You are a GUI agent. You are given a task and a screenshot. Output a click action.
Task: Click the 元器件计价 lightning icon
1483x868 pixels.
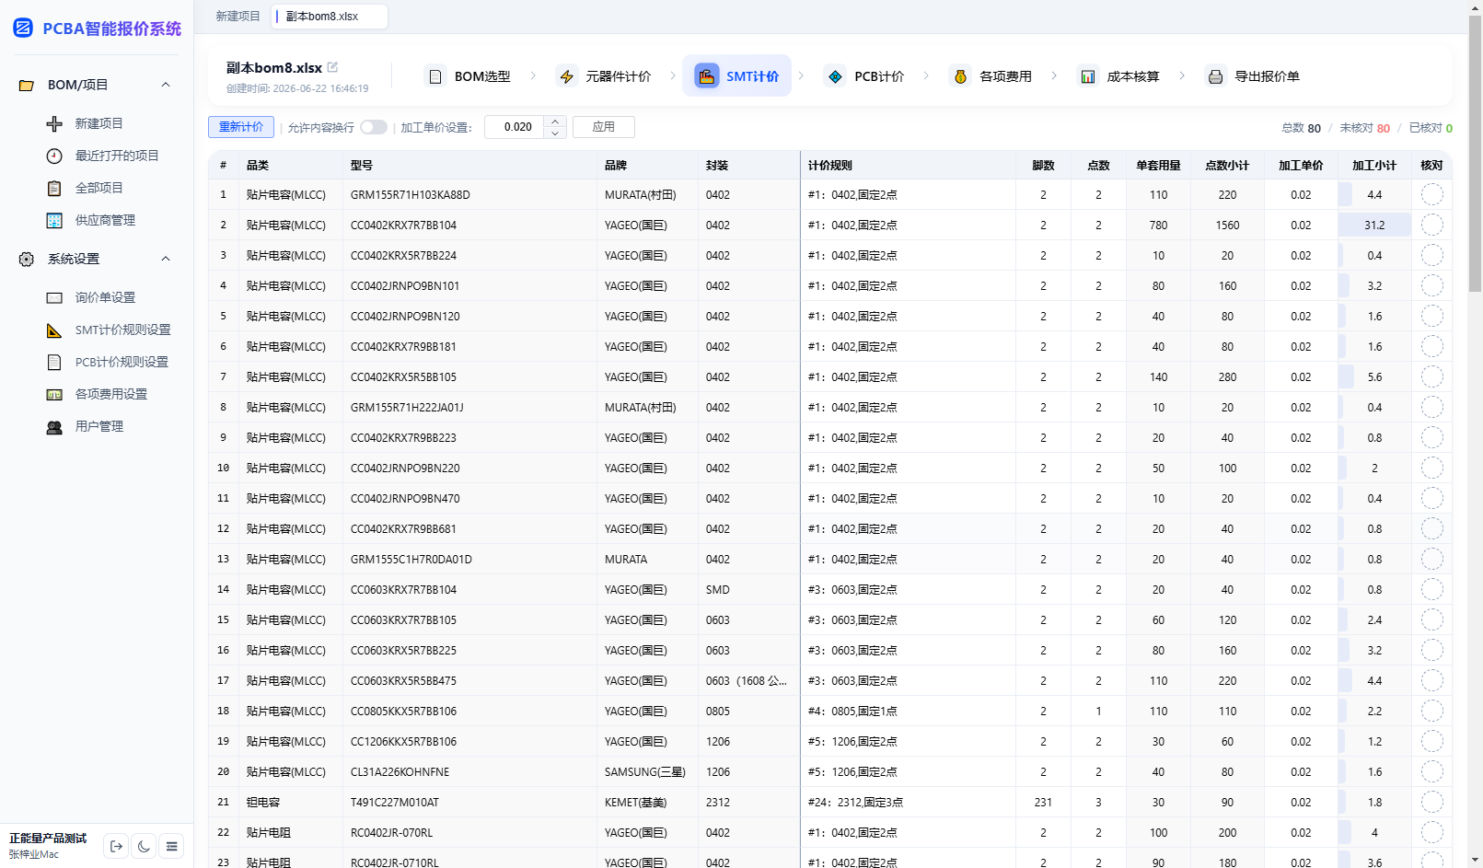567,76
